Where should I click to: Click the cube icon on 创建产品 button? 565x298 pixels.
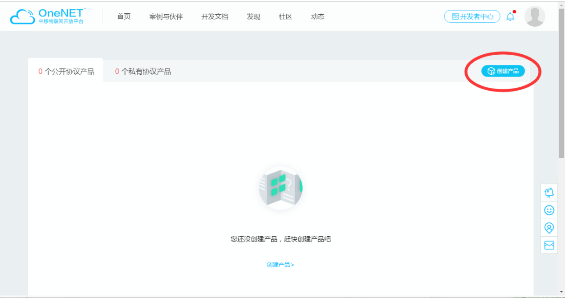click(491, 71)
